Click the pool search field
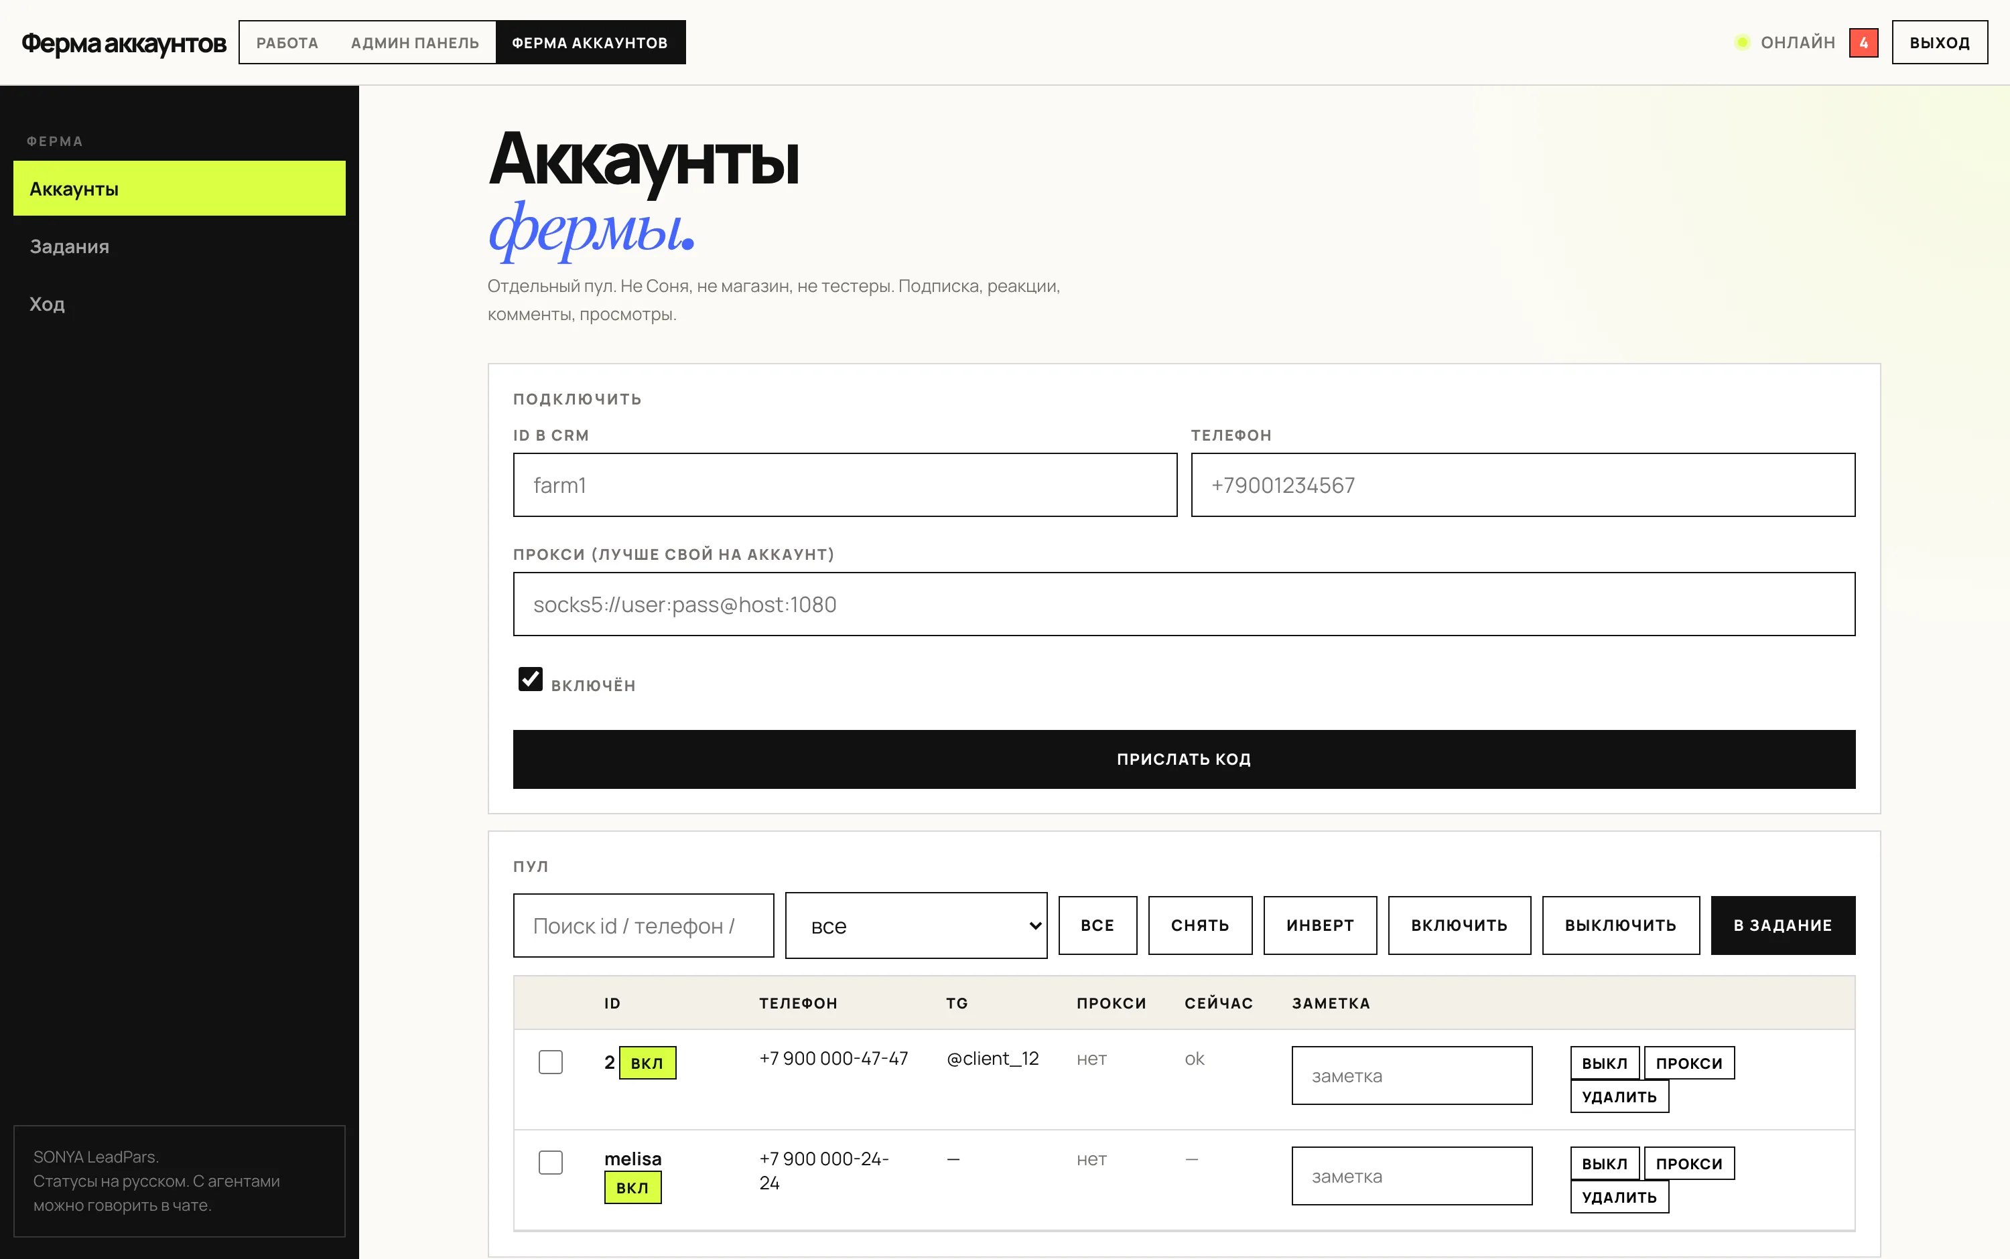The width and height of the screenshot is (2010, 1259). coord(643,926)
